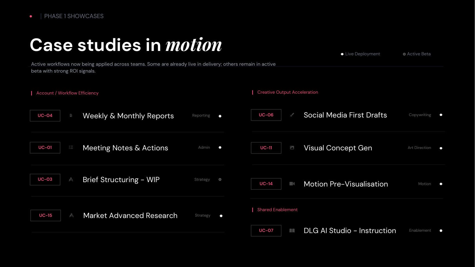
Task: Click the checklist icon next to Meeting Notes & Actions
Action: tap(71, 147)
